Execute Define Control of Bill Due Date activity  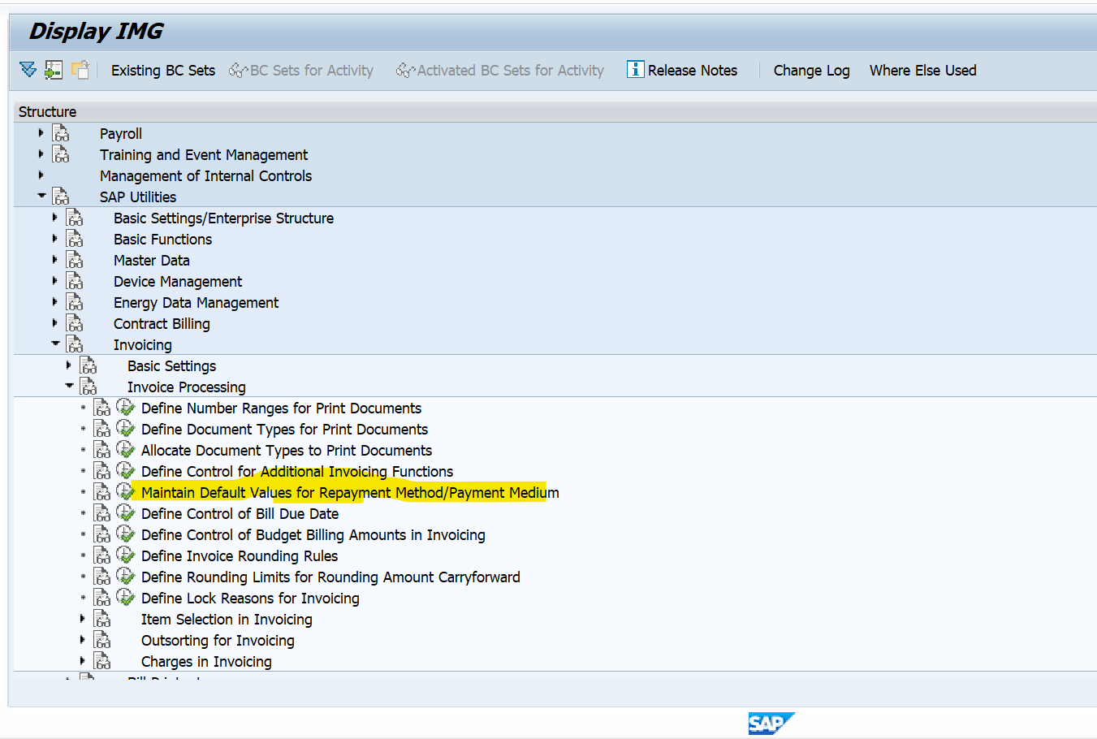(x=125, y=512)
